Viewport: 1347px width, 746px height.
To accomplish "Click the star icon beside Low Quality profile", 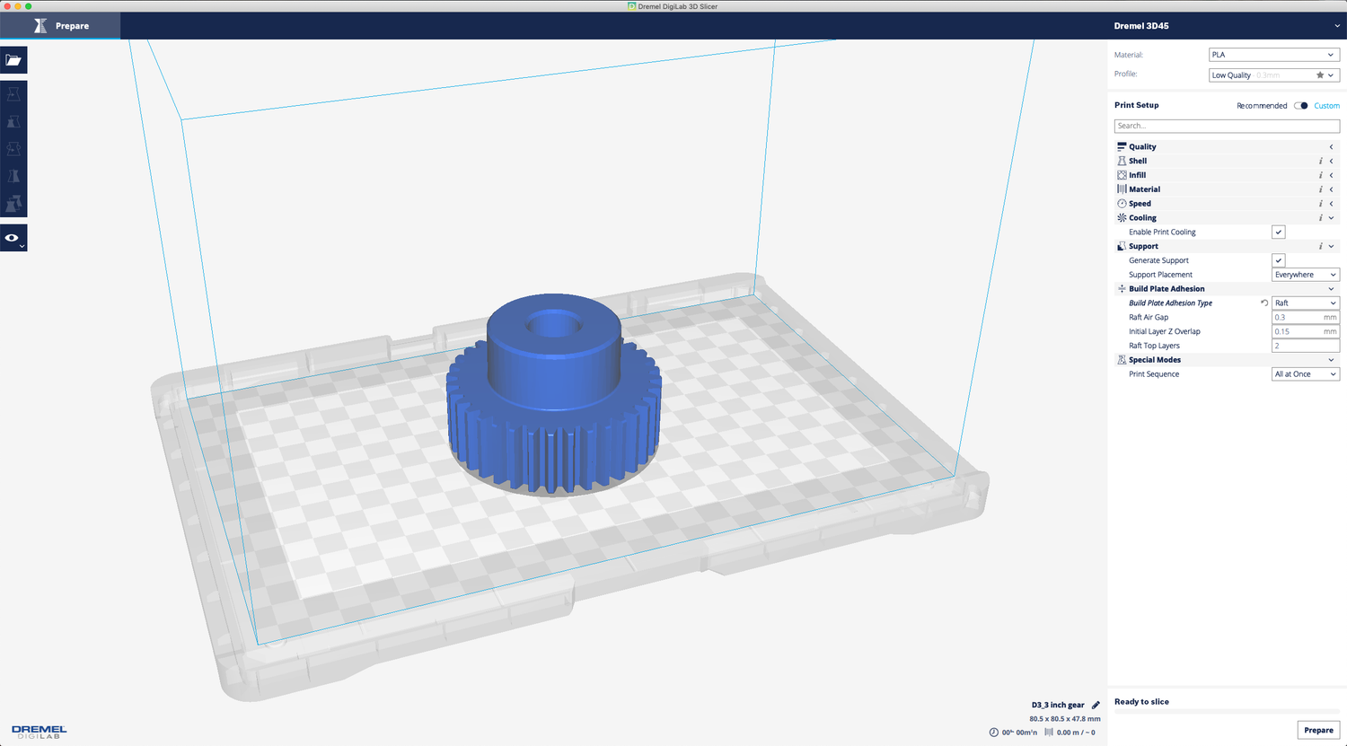I will [x=1320, y=75].
